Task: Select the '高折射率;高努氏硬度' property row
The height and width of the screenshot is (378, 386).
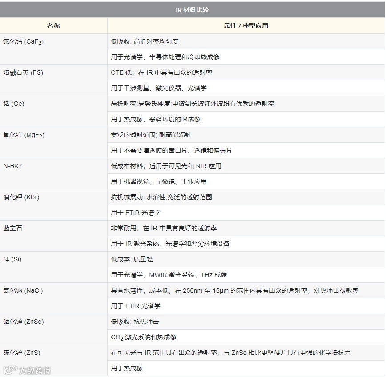Action: point(246,104)
